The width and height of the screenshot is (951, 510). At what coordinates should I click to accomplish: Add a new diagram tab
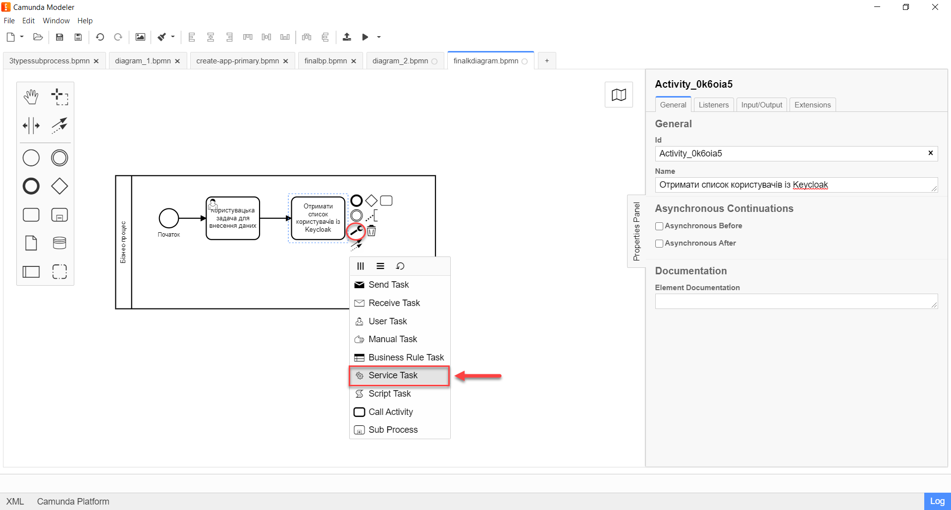[547, 61]
